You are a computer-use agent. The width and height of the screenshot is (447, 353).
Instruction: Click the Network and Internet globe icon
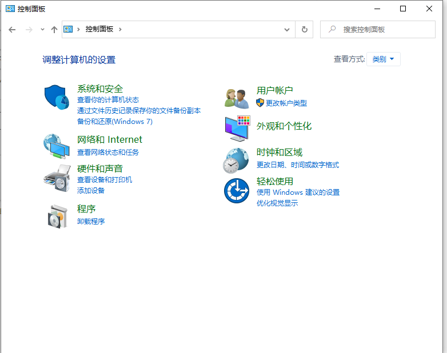click(56, 146)
